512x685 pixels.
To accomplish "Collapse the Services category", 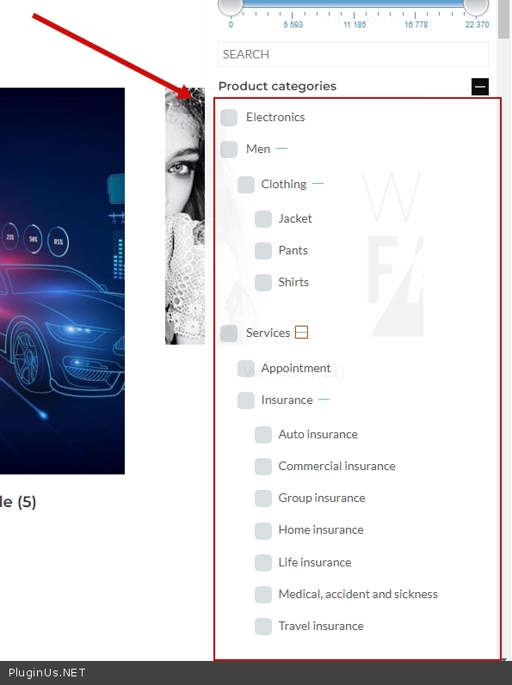I will point(301,333).
